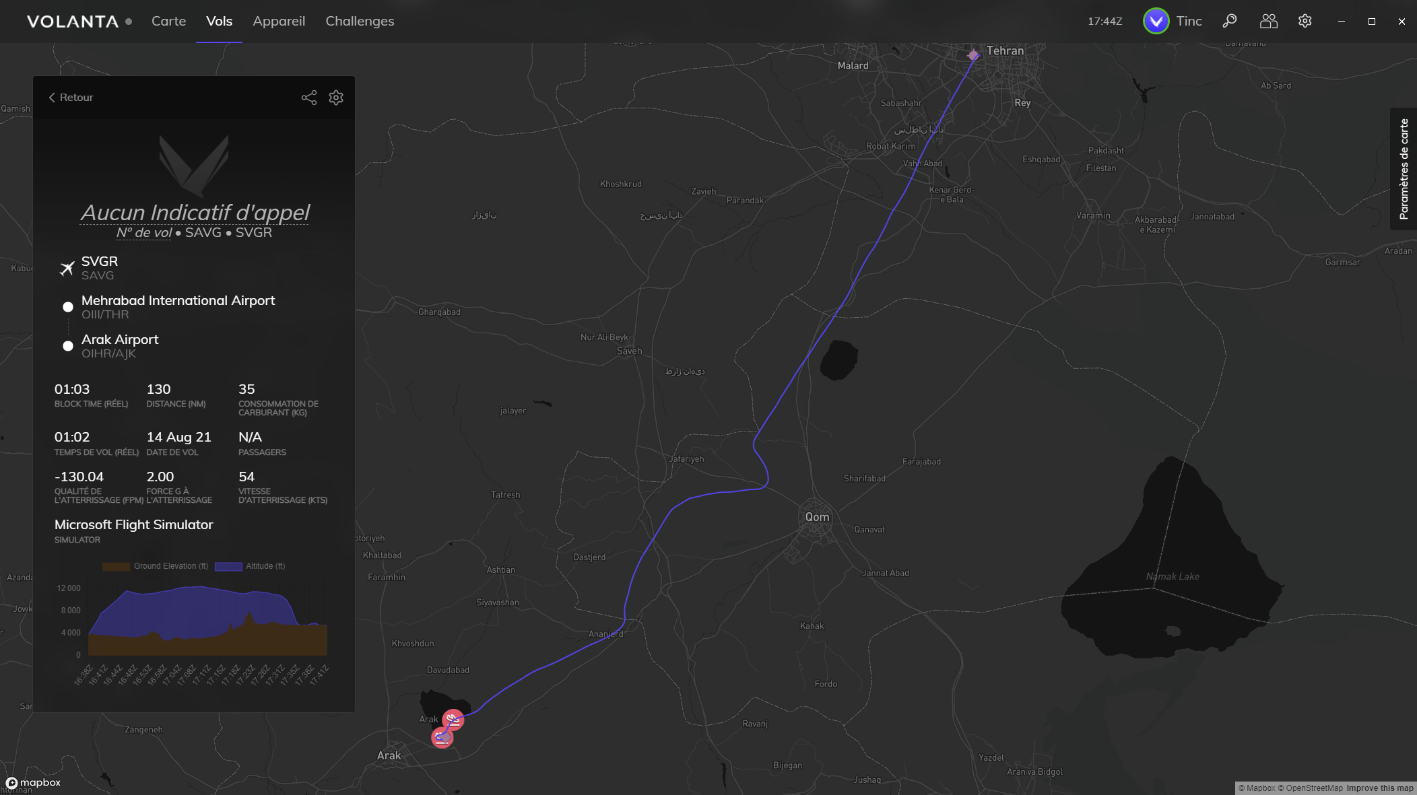Toggle Altitude series in chart legend
Screen dimensions: 1417x795
point(250,566)
